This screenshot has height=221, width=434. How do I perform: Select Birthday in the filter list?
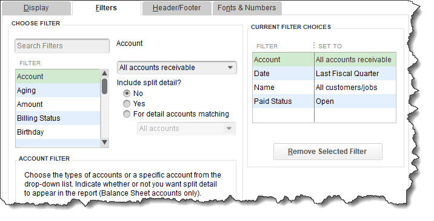click(58, 132)
